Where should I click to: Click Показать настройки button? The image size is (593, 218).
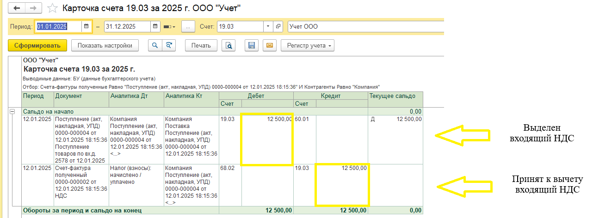point(105,45)
